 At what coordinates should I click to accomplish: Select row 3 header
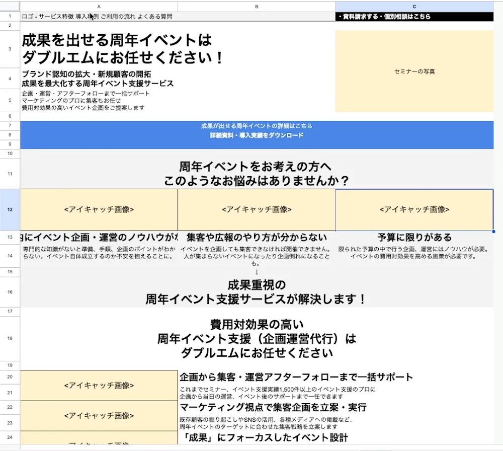click(x=10, y=49)
